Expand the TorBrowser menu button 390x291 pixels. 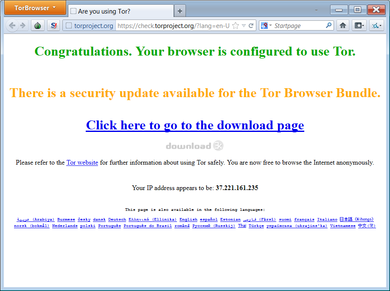[35, 8]
